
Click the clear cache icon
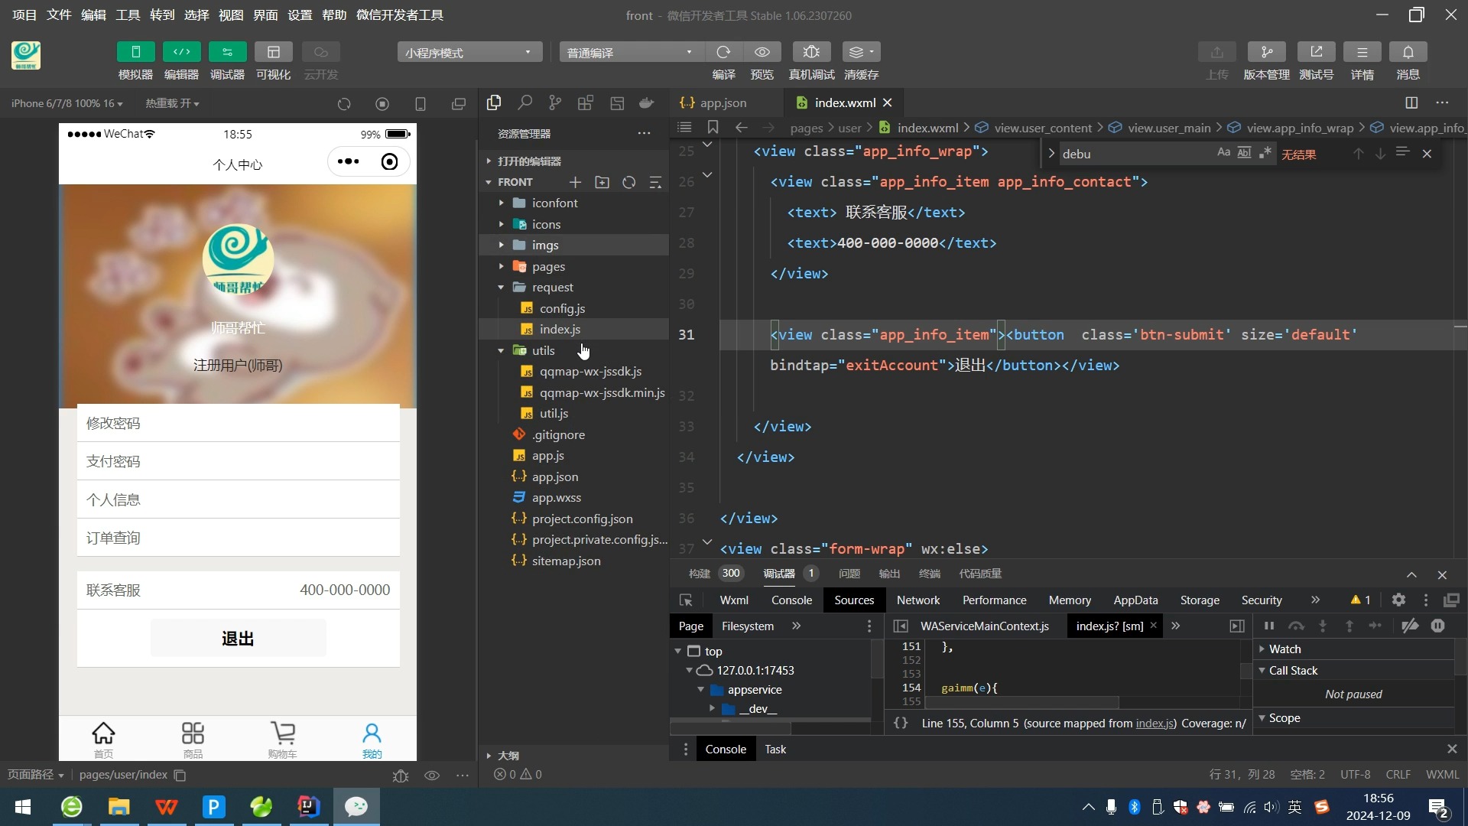coord(861,52)
